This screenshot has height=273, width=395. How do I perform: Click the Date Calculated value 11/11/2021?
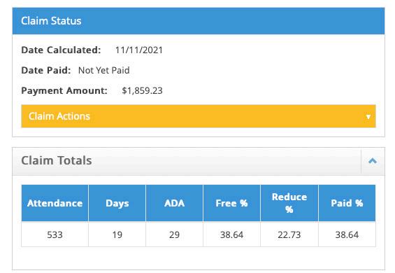[x=139, y=50]
